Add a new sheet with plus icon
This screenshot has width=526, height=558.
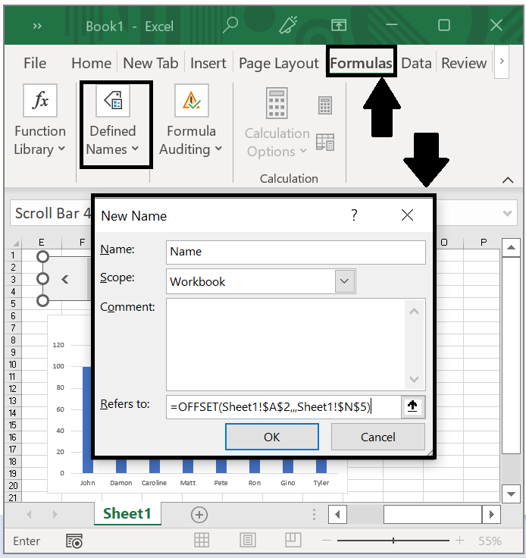tap(199, 514)
